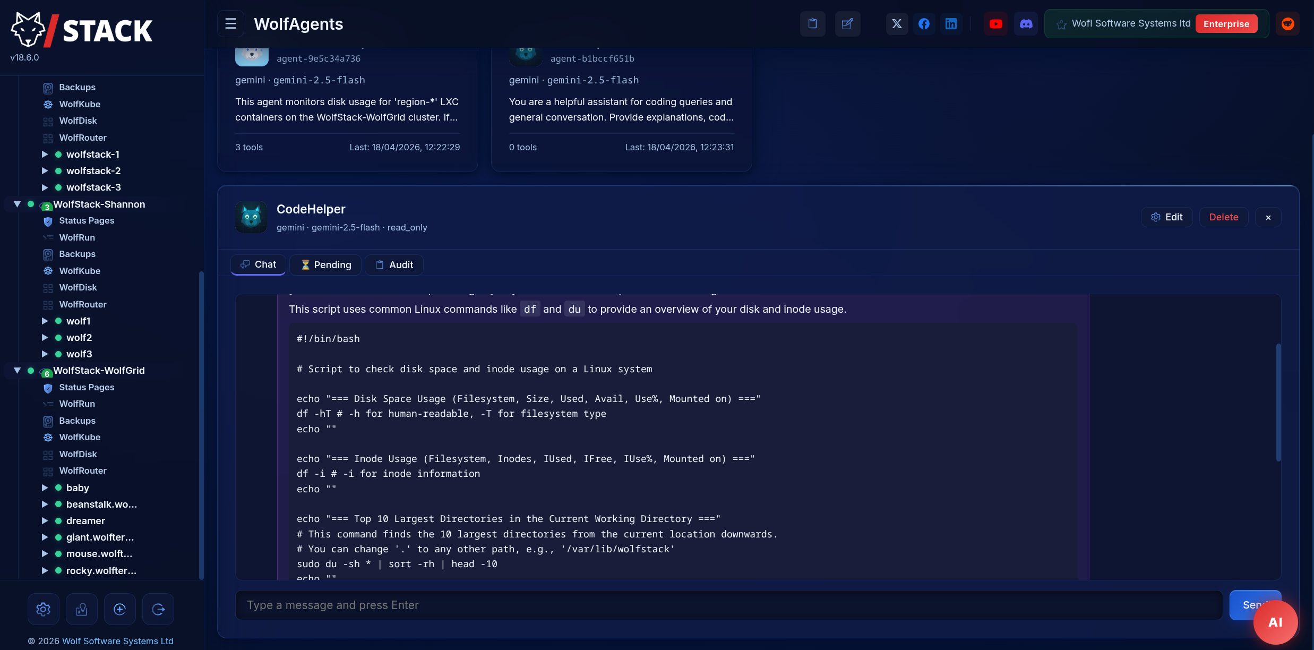This screenshot has height=650, width=1314.
Task: Open the hamburger menu button
Action: 230,24
